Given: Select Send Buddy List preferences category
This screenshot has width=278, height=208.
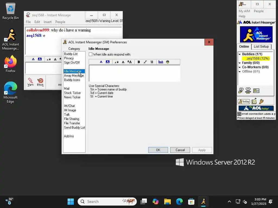Looking at the screenshot, I should [74, 128].
